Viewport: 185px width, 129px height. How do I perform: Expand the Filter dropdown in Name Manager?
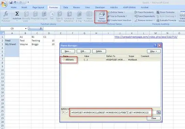pos(153,51)
